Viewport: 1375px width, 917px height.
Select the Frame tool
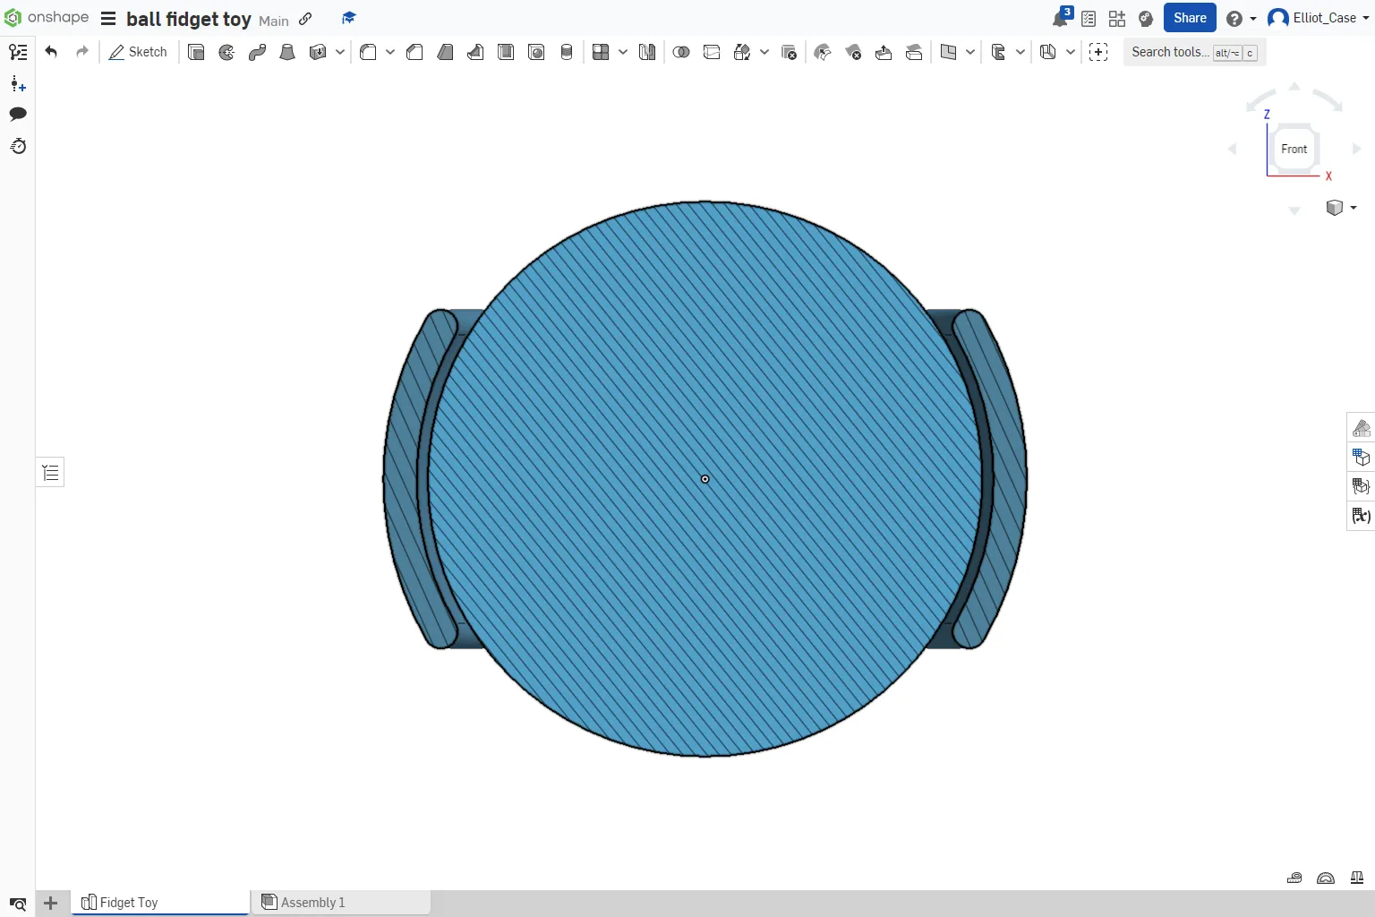point(998,52)
